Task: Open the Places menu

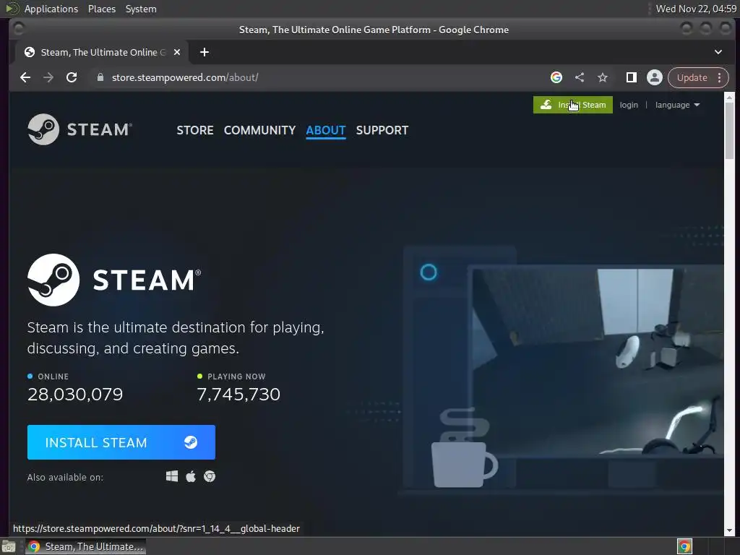Action: 102,9
